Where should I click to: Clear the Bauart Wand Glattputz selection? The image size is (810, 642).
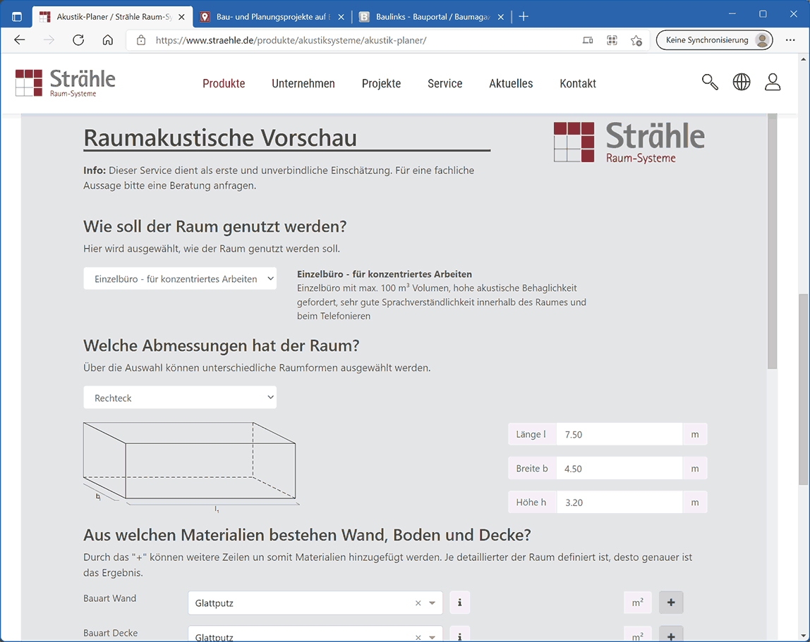[418, 603]
